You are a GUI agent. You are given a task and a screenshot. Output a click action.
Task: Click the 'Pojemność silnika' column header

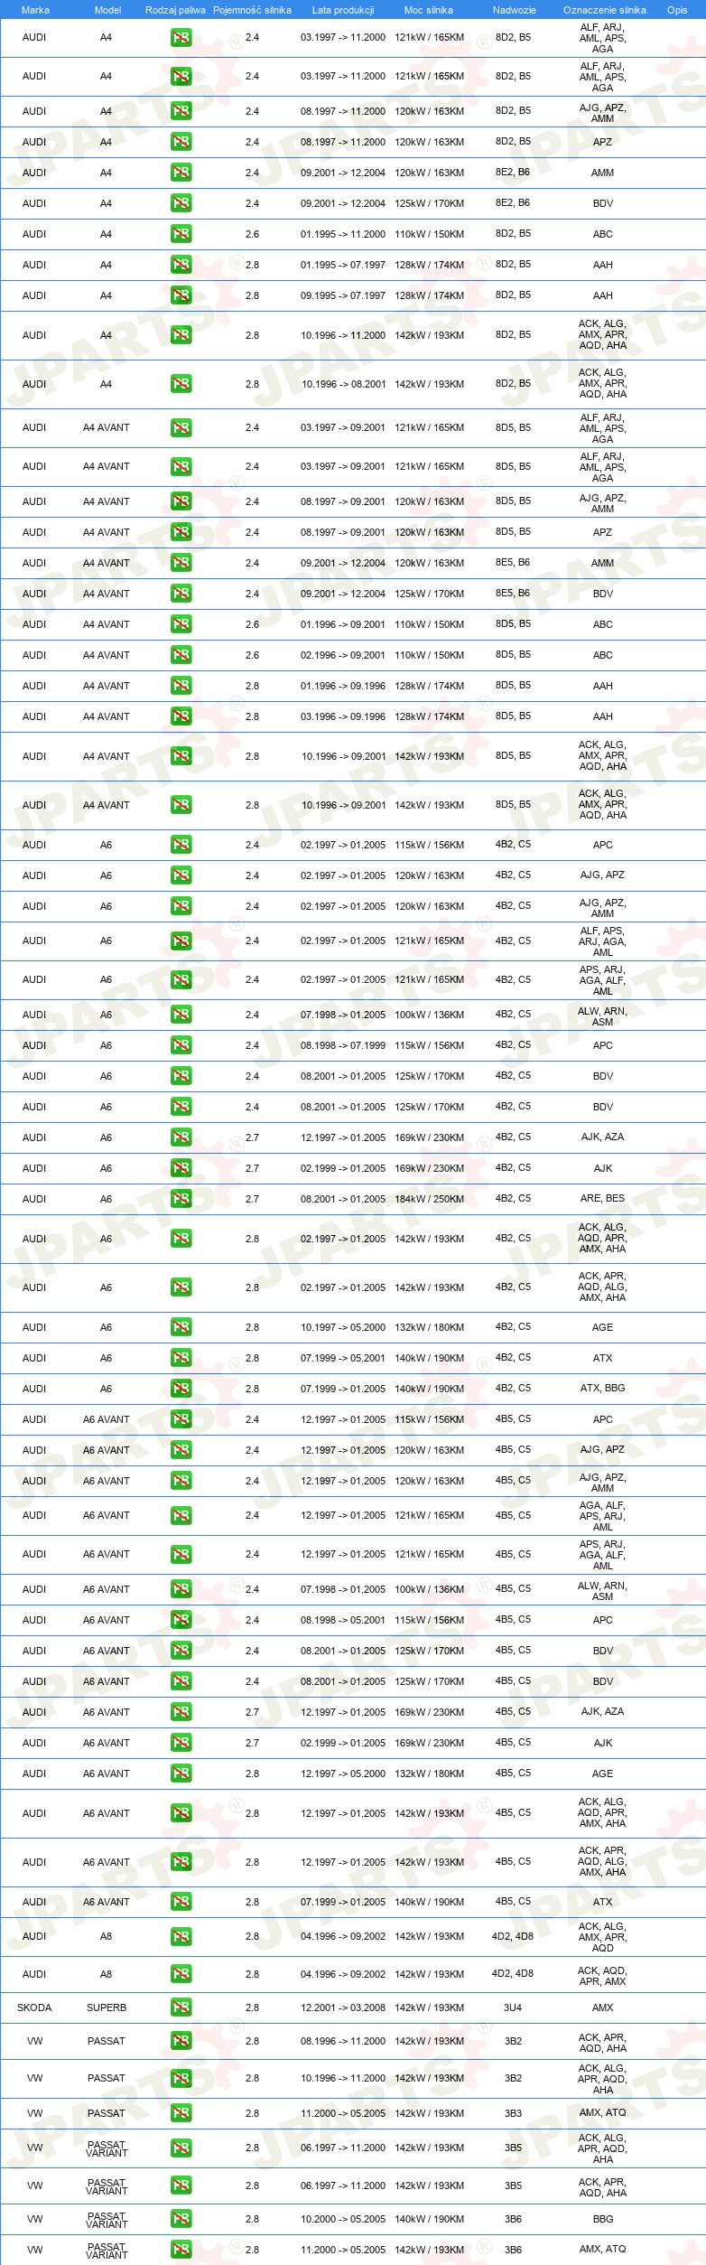252,10
